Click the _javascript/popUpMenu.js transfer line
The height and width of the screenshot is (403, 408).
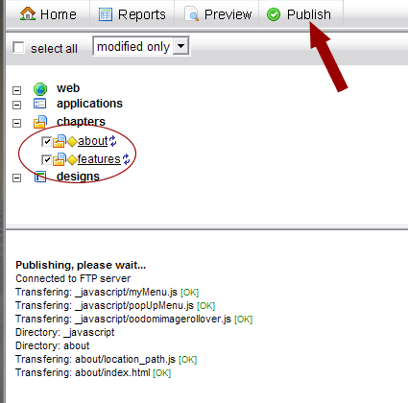point(115,305)
